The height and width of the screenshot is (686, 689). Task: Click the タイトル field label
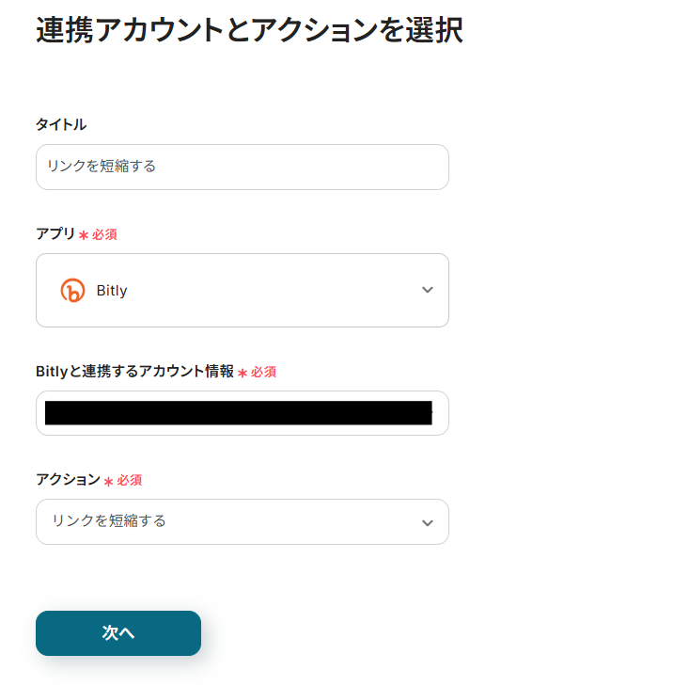click(61, 124)
